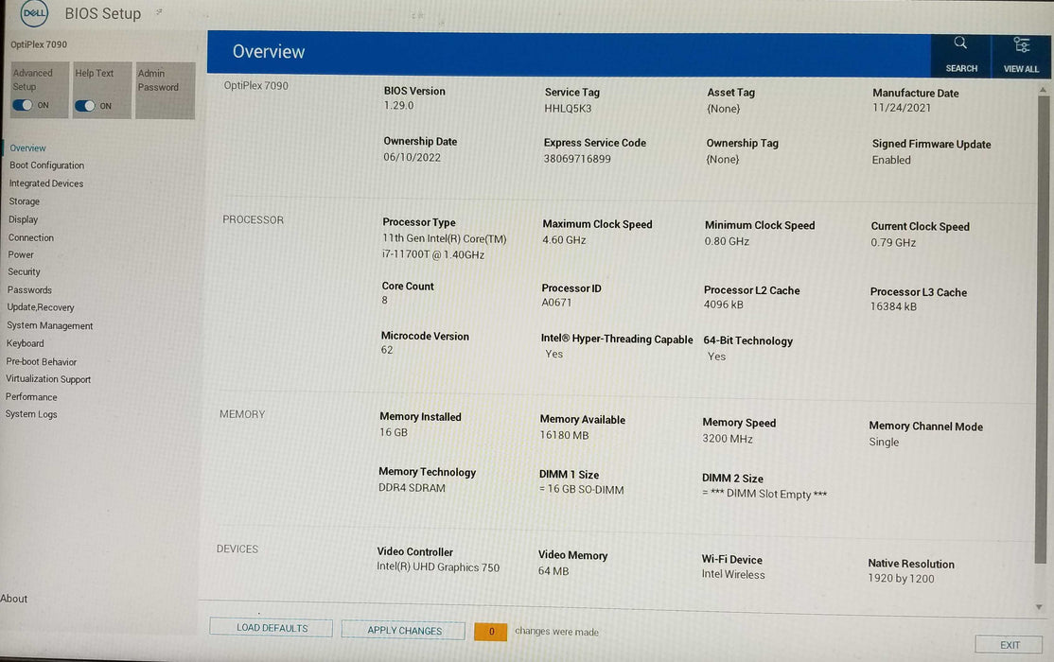Click Wi-Fi Device Intel Wireless value
The width and height of the screenshot is (1054, 662).
coord(732,575)
